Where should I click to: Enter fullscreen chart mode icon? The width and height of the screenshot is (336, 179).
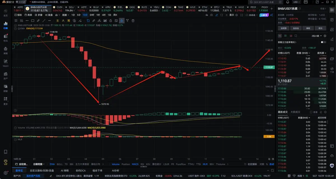(242, 15)
